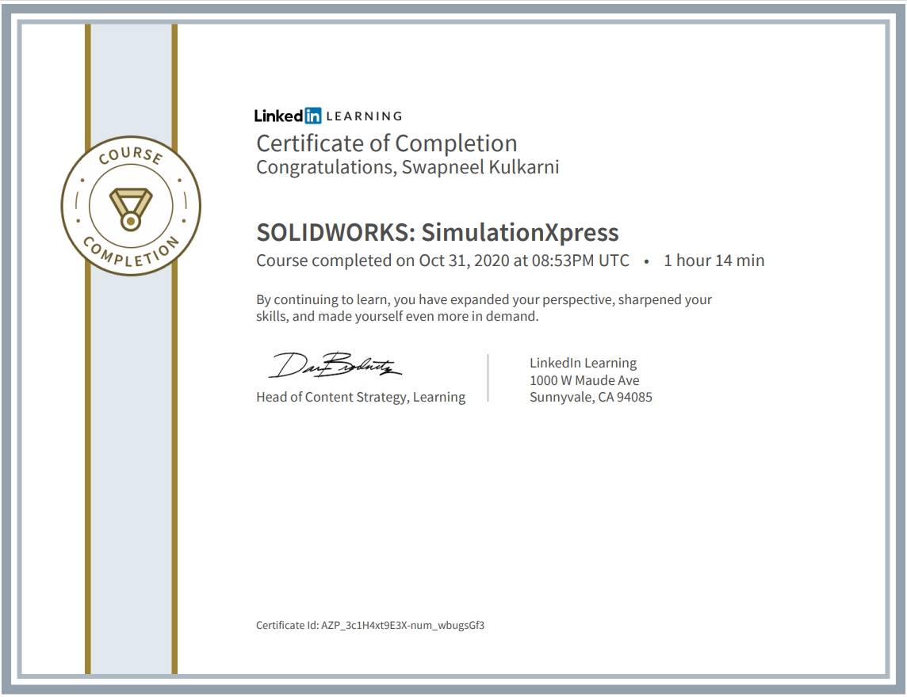This screenshot has height=697, width=907.
Task: Click the Certificate Id code at bottom
Action: 402,625
